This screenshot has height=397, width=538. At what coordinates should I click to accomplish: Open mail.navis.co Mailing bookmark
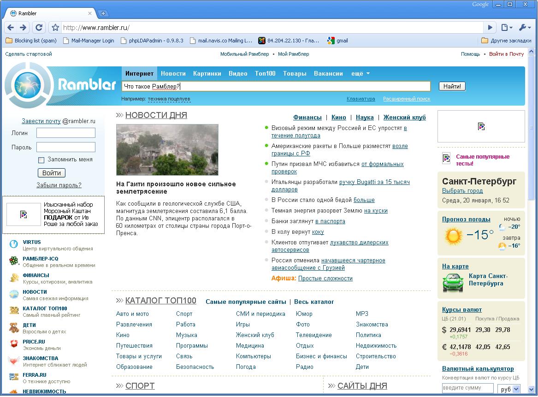(221, 41)
